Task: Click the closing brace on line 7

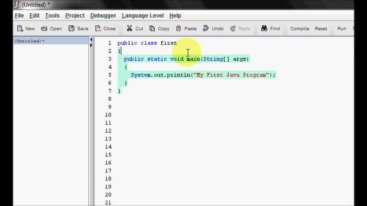Action: (119, 91)
